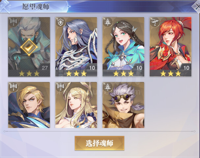Click the attack class icon on the blond swordsman
The height and width of the screenshot is (158, 200).
(x=13, y=87)
